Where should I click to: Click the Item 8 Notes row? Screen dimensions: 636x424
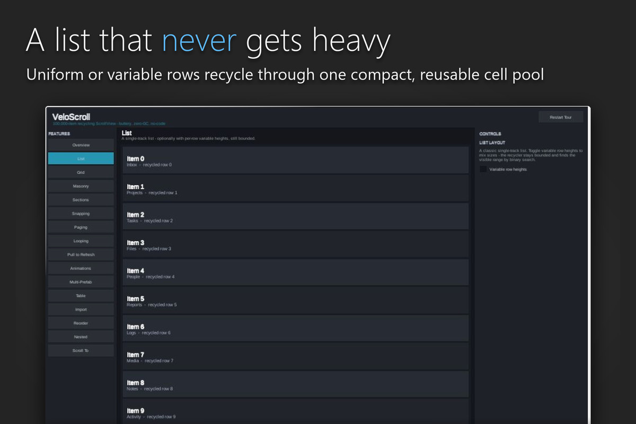point(296,384)
